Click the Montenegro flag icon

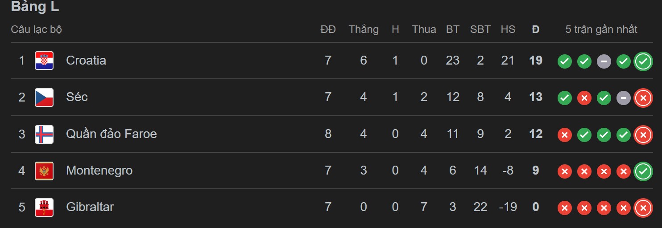[x=44, y=171]
